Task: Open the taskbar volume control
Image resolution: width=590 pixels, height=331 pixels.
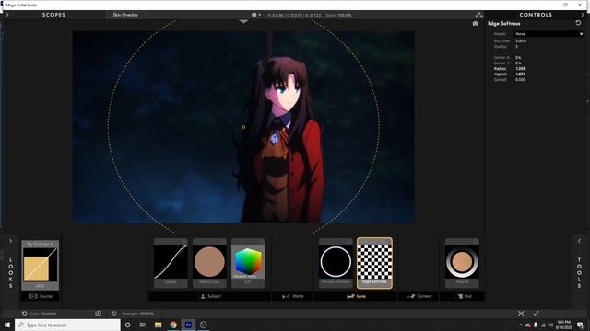Action: (550, 325)
